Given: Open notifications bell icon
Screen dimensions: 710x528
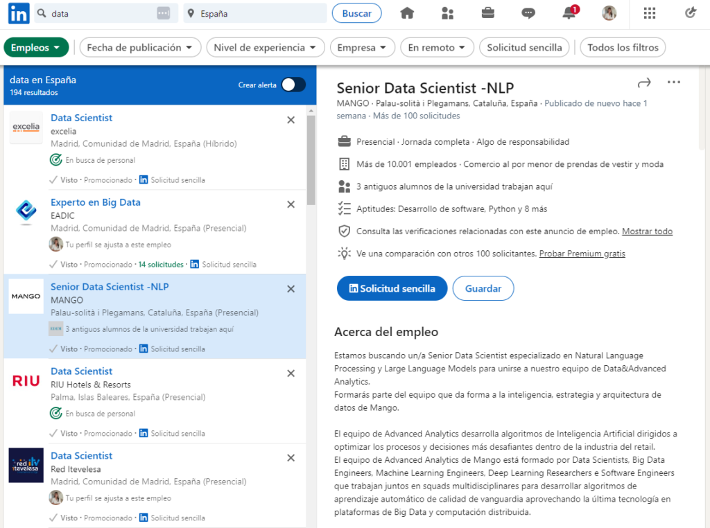Looking at the screenshot, I should pos(569,13).
